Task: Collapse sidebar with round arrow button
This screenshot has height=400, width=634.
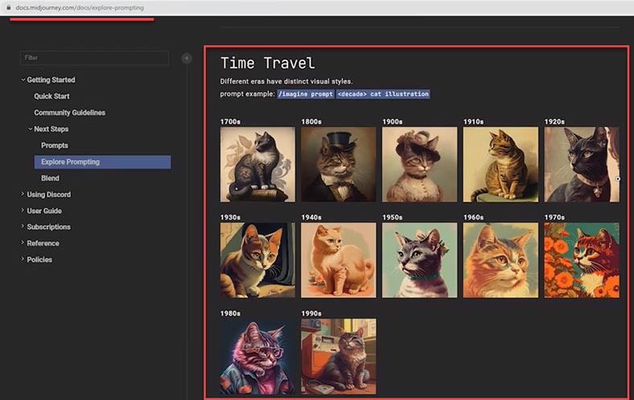Action: [187, 58]
